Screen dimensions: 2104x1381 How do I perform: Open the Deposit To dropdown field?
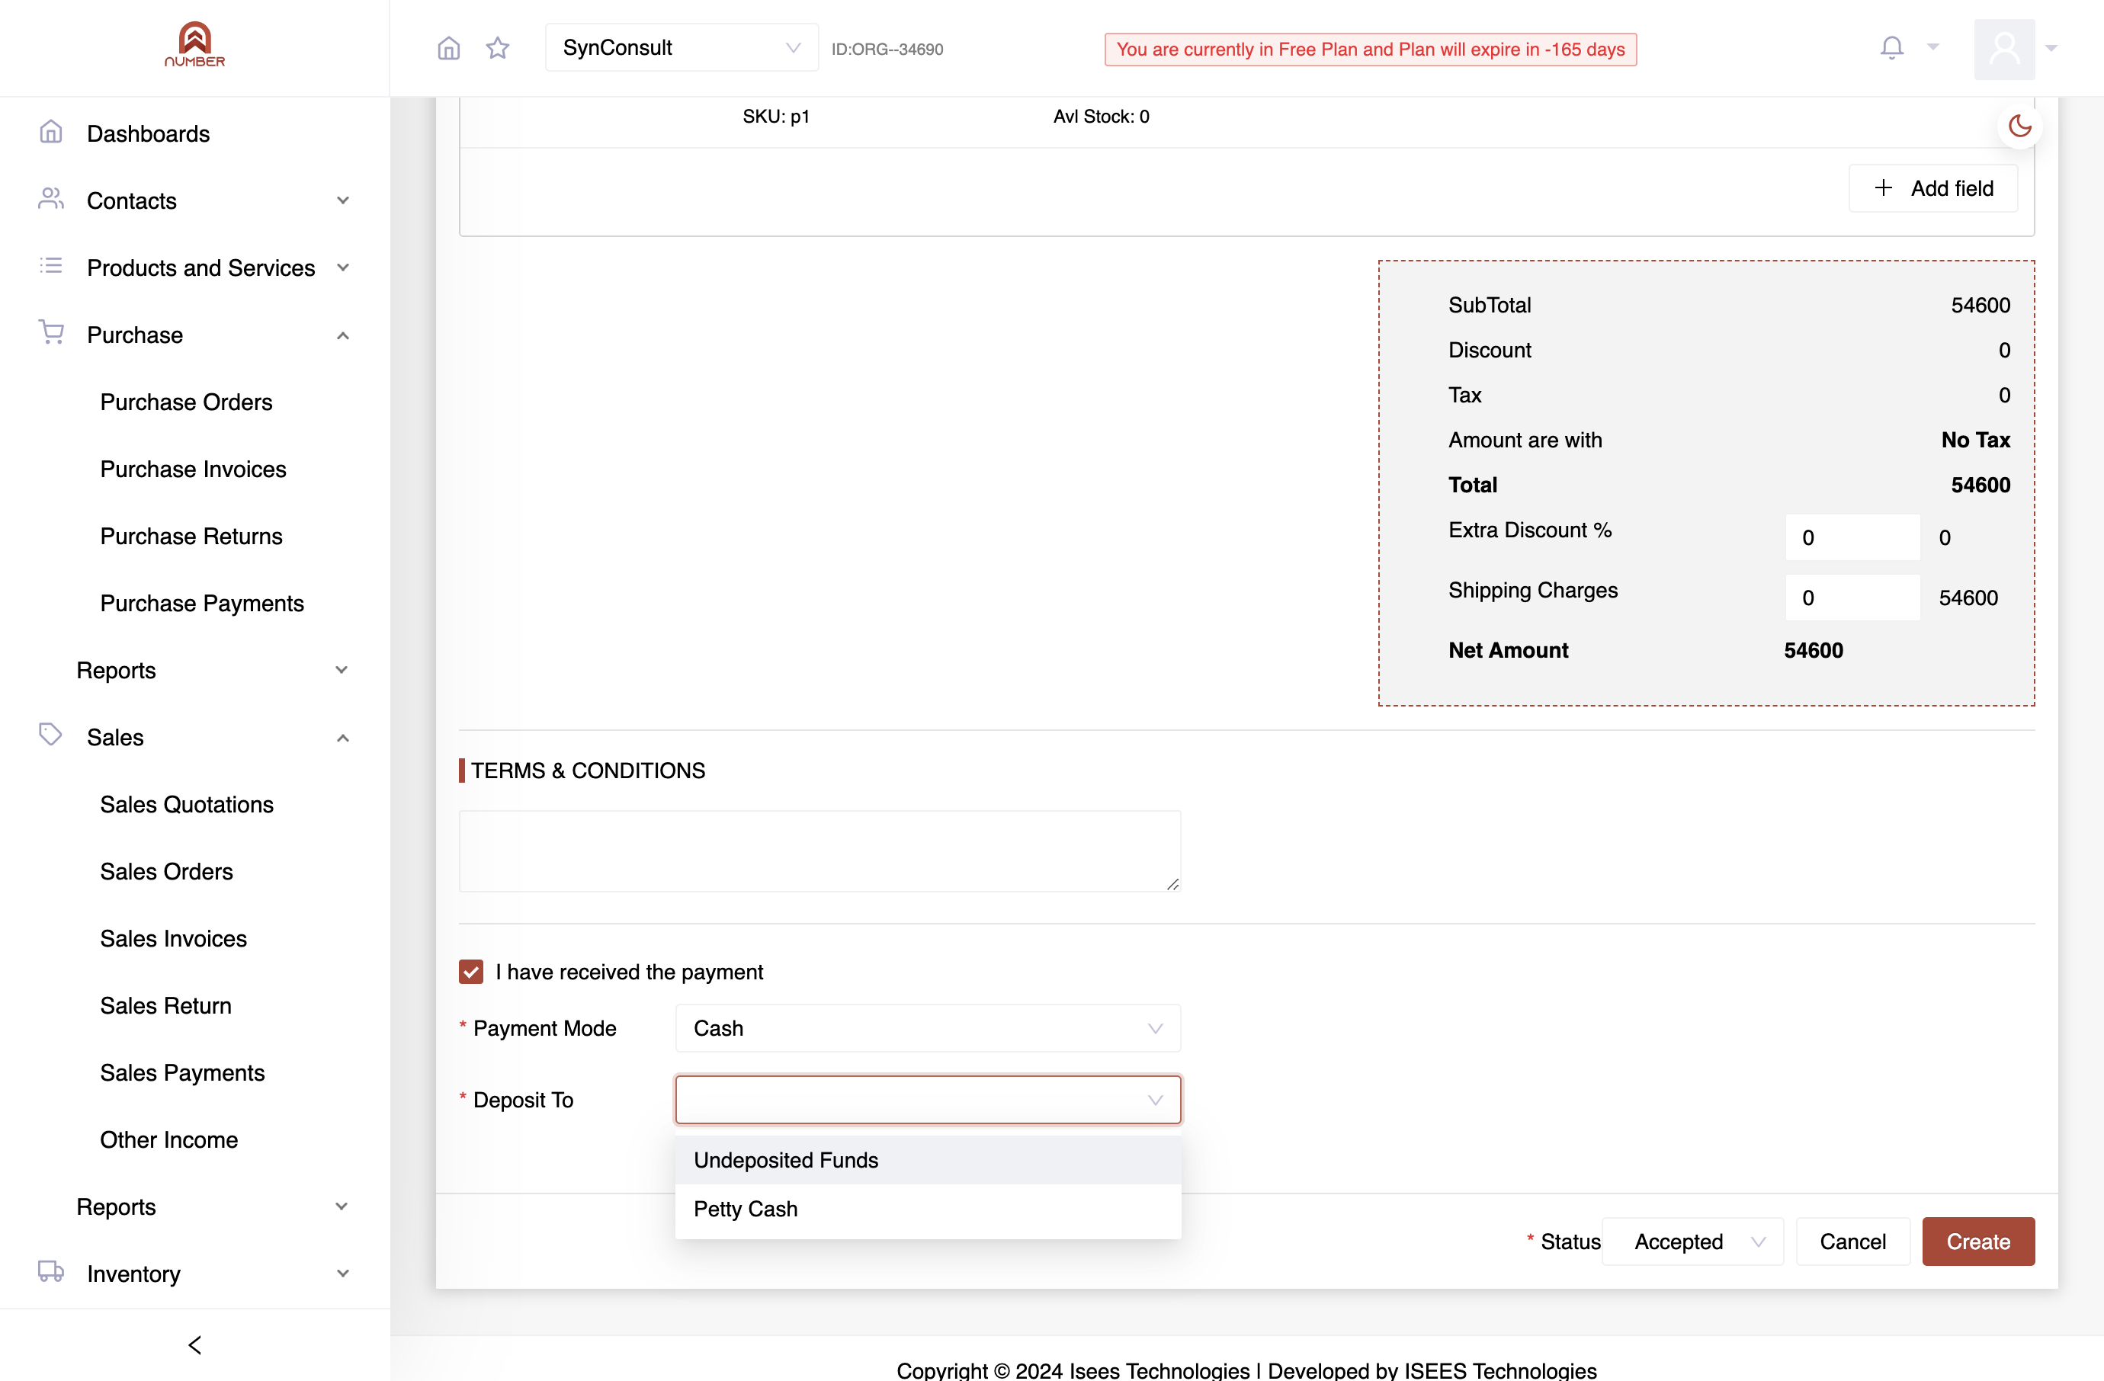click(x=927, y=1100)
